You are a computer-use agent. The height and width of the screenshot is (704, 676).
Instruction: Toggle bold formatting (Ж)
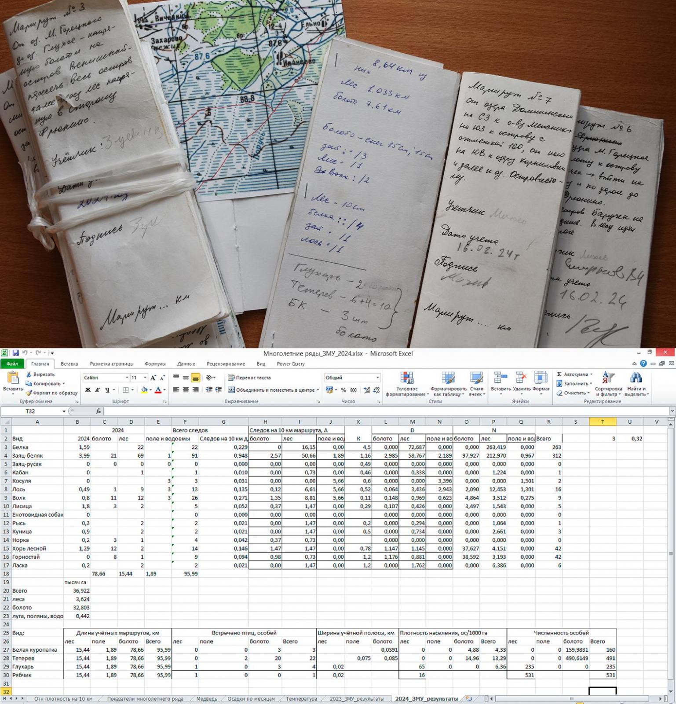point(88,390)
